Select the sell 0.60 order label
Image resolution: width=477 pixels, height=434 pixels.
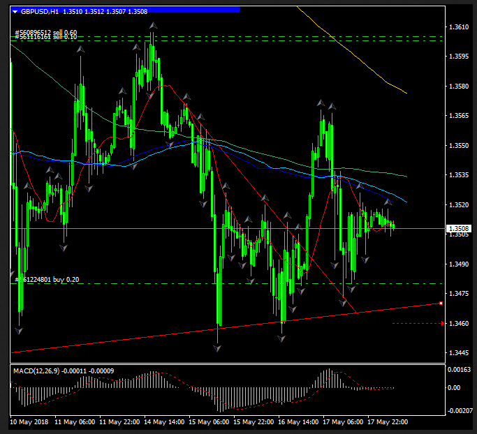46,33
